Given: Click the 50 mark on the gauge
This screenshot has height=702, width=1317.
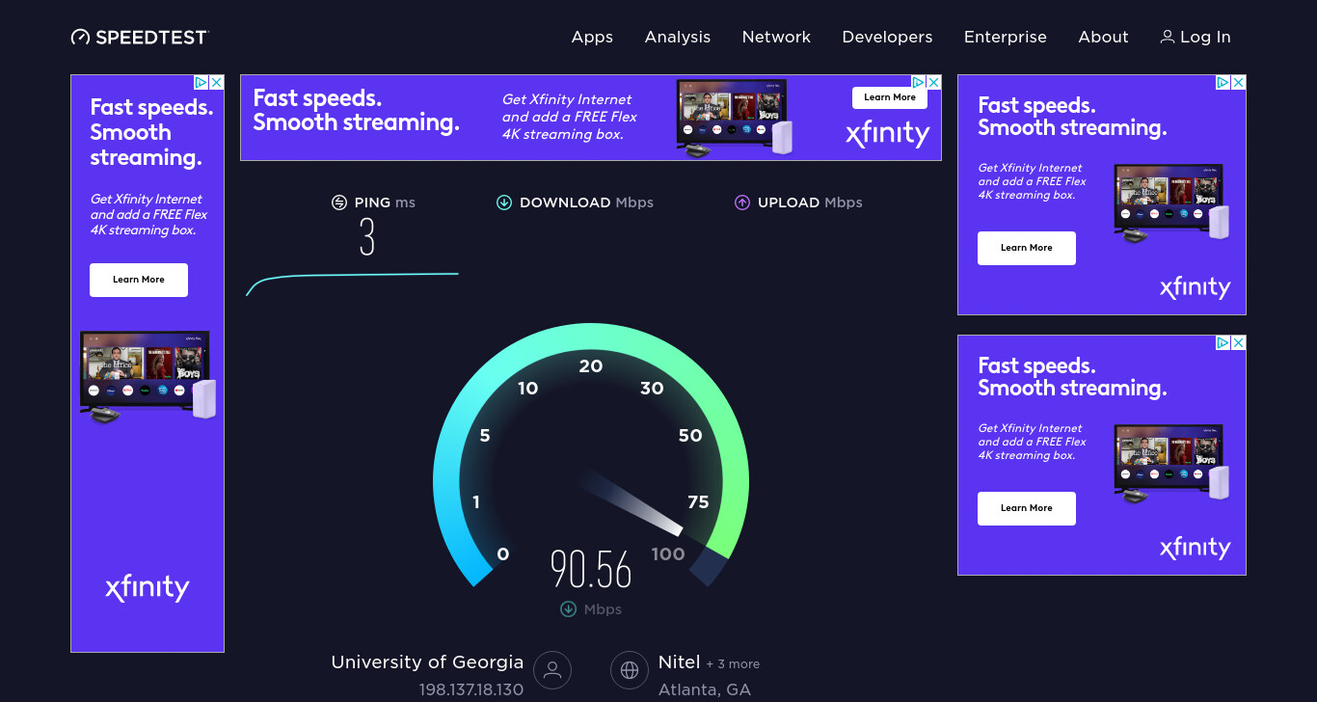Looking at the screenshot, I should (690, 436).
